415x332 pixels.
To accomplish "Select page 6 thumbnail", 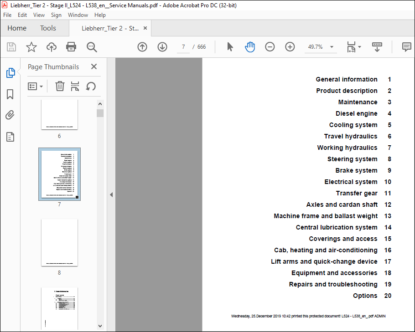I will click(59, 115).
